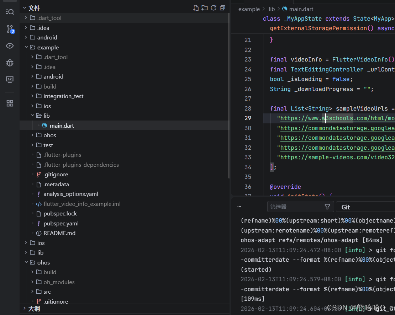Click main.dart in the breadcrumb
The height and width of the screenshot is (315, 395).
[301, 9]
